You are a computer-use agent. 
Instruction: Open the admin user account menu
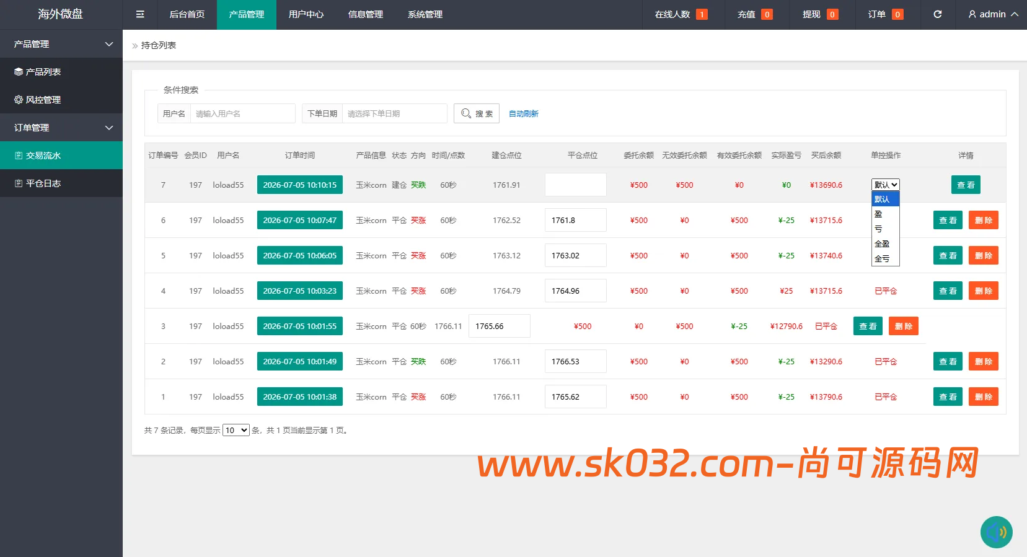pyautogui.click(x=994, y=14)
